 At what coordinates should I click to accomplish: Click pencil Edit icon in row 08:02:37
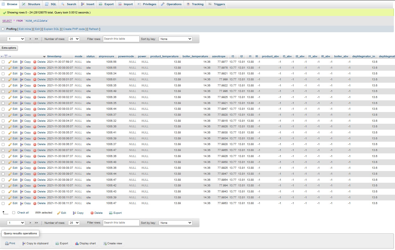tap(10, 97)
